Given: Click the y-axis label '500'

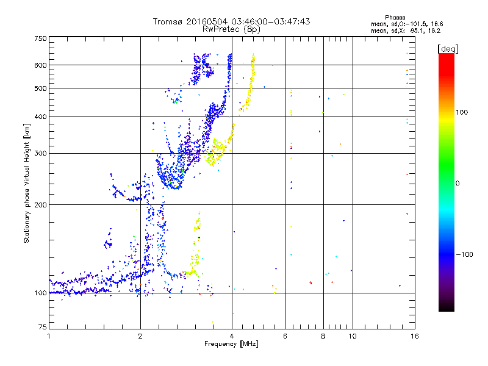Looking at the screenshot, I should (40, 88).
